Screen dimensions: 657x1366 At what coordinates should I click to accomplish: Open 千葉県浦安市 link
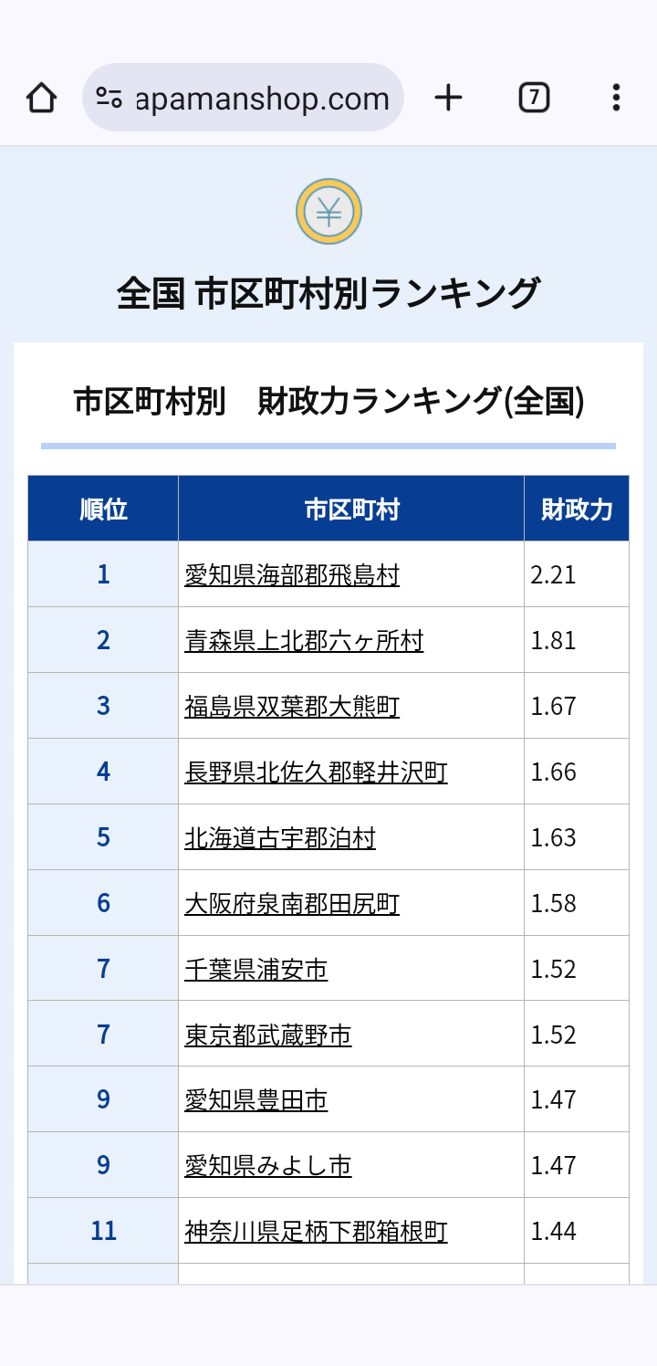[x=256, y=970]
